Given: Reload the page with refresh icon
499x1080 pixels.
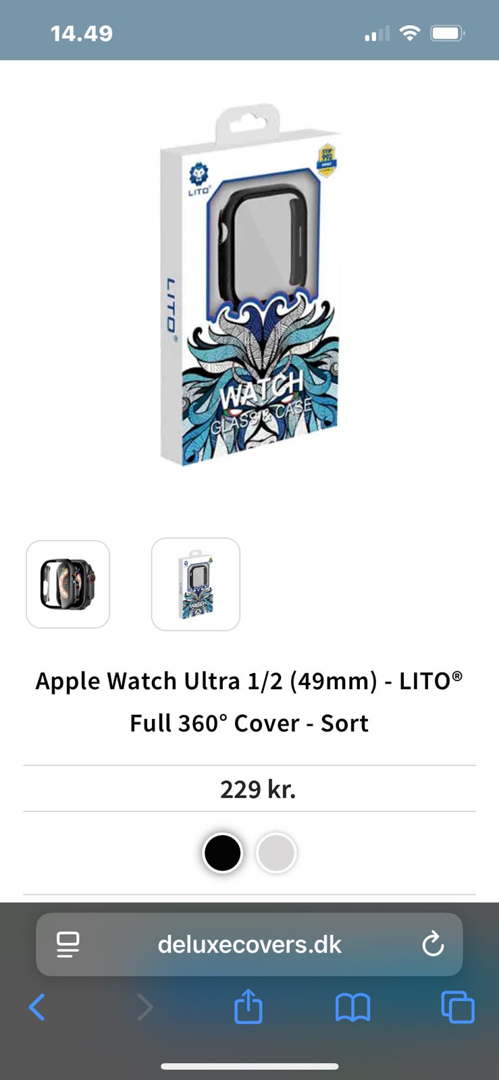Looking at the screenshot, I should click(x=433, y=944).
